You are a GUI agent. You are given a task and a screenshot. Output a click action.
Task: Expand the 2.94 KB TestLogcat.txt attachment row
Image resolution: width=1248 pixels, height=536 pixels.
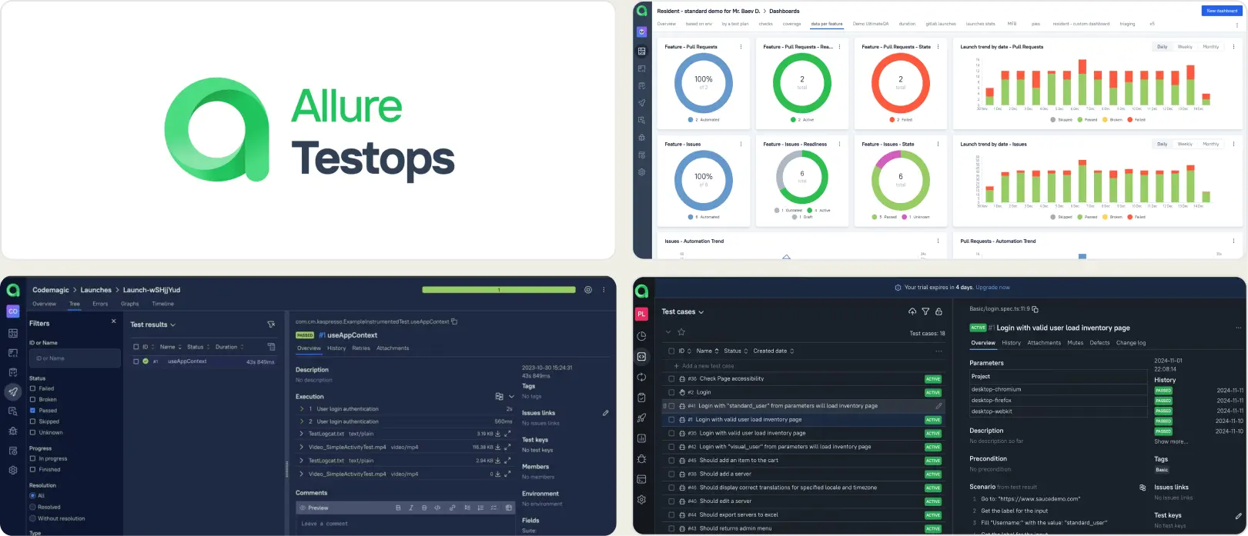[301, 461]
